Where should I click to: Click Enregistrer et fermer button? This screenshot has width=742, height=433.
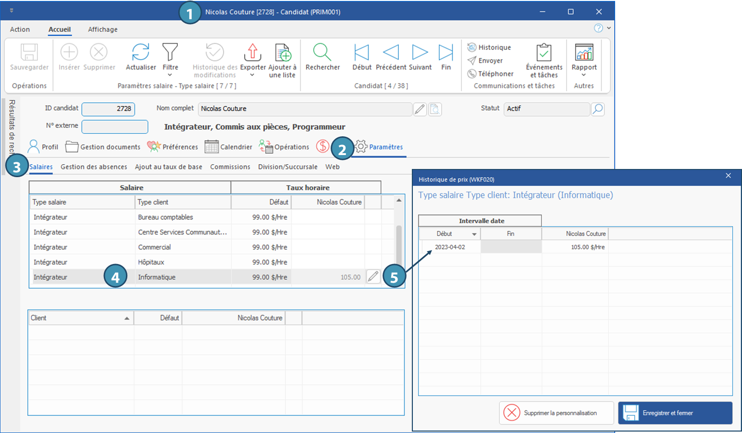click(675, 413)
